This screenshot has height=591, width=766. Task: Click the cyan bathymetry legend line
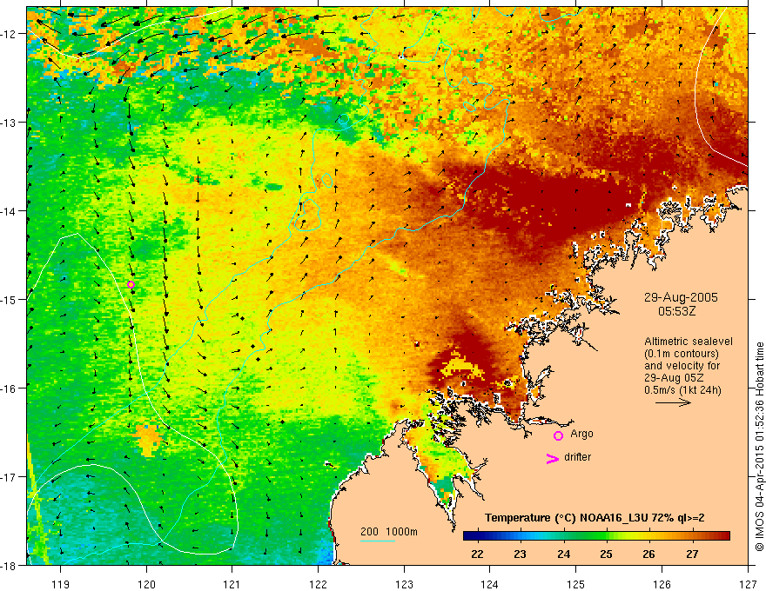point(378,541)
